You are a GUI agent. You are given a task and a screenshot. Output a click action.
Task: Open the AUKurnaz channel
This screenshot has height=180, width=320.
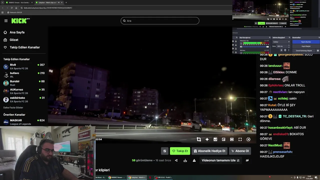[x=24, y=91]
